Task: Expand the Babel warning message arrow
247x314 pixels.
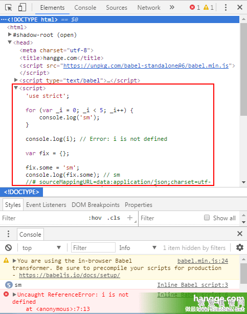Action: click(x=14, y=261)
